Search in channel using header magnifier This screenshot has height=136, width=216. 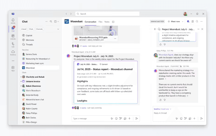tap(197, 21)
